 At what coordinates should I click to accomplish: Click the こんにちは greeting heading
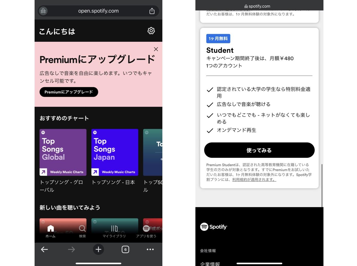57,31
